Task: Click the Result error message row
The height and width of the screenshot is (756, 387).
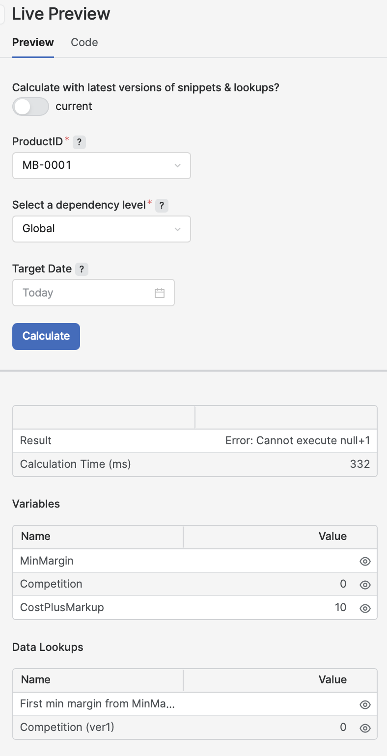Action: 194,441
